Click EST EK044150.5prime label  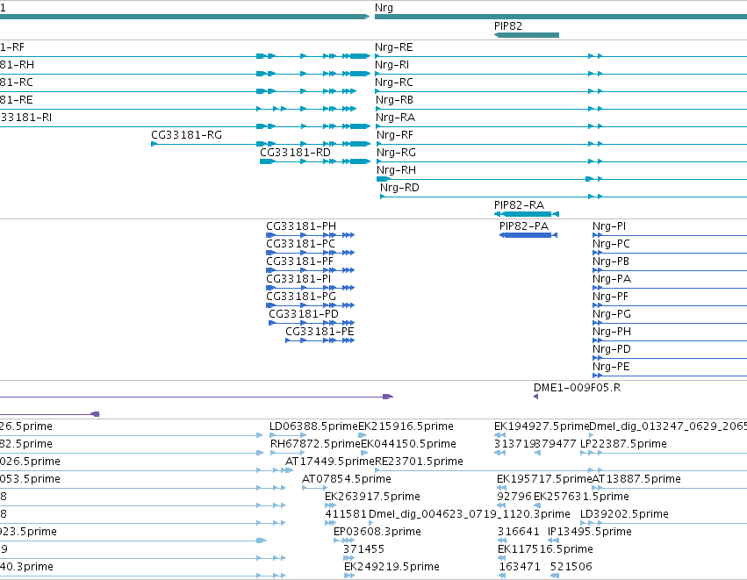coord(408,444)
